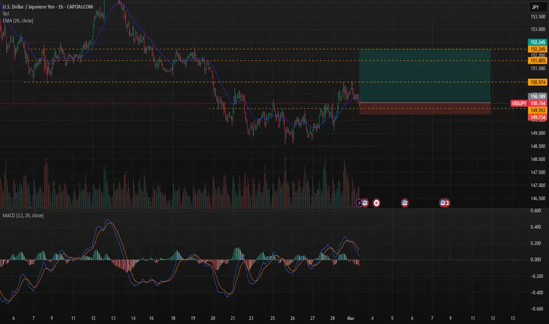Click the red 149.734 stop-loss price label
Screen dimensions: 549x324
point(537,117)
